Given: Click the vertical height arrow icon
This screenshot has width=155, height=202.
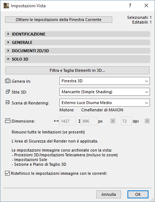Looking at the screenshot, I should pyautogui.click(x=80, y=121).
